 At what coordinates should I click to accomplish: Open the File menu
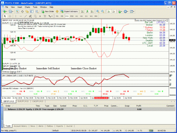pyautogui.click(x=7, y=7)
